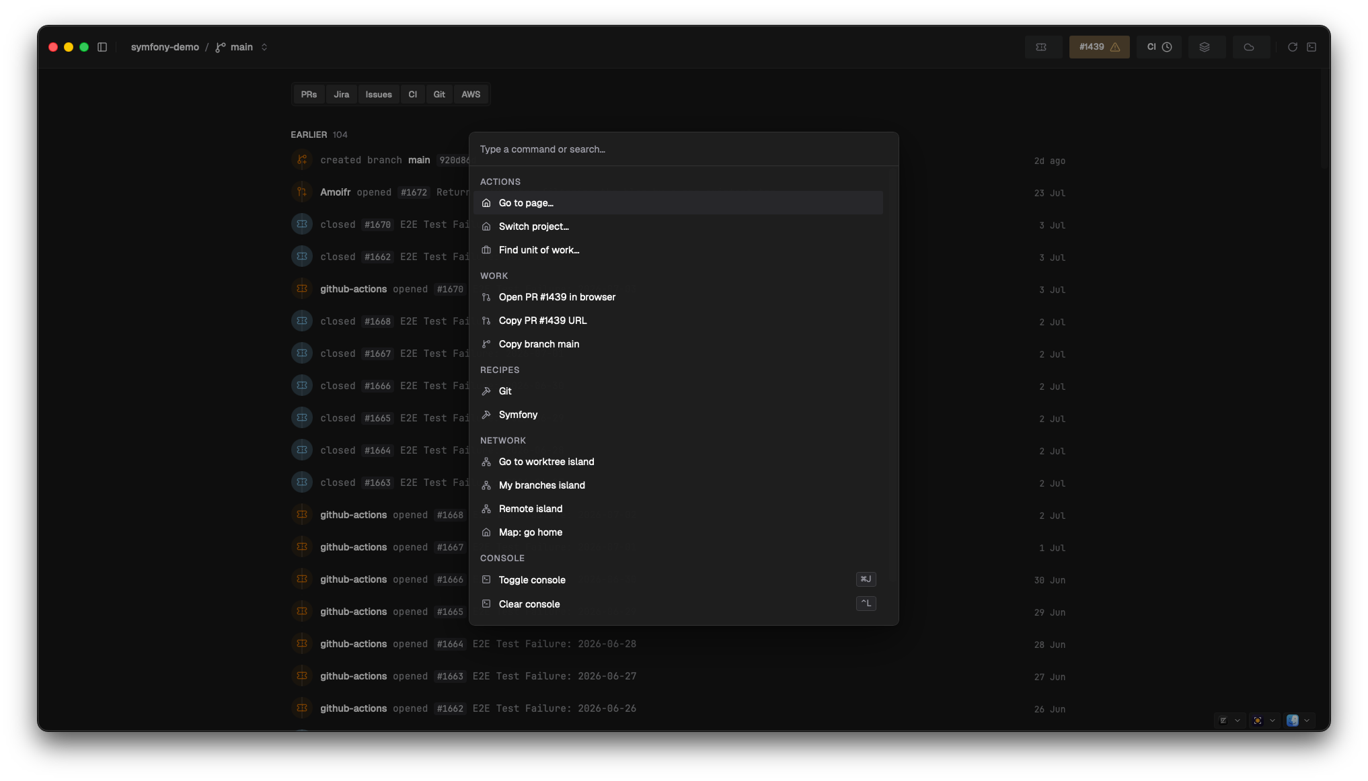The height and width of the screenshot is (781, 1368).
Task: Select Map: go home command
Action: click(x=678, y=532)
